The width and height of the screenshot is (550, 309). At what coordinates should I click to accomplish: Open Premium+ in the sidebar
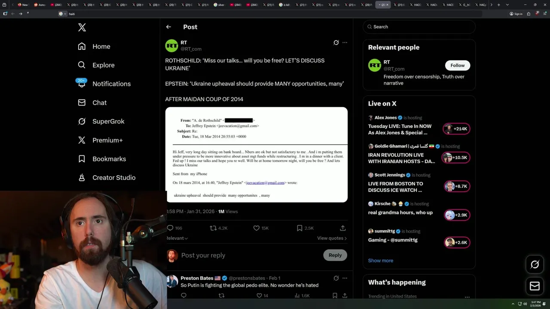click(x=100, y=140)
